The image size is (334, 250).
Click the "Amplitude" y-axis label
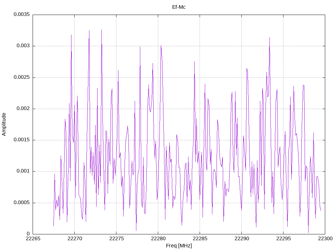point(4,124)
